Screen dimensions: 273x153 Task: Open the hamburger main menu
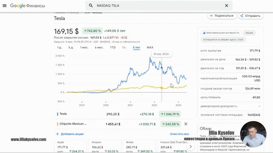coord(5,6)
